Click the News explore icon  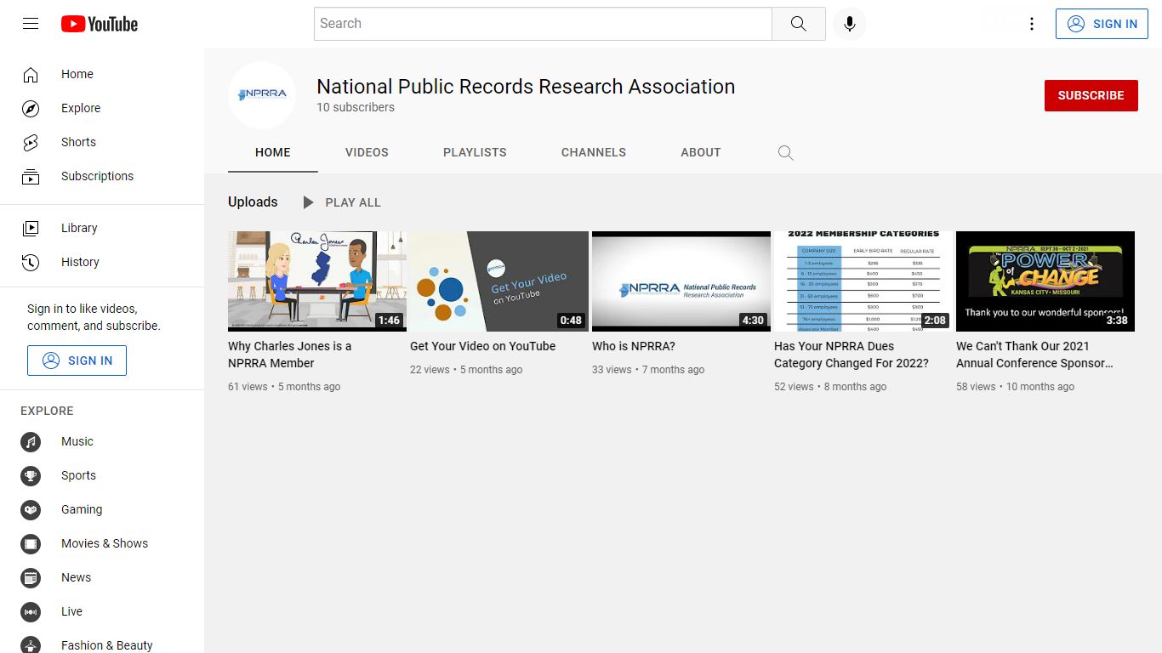coord(31,577)
